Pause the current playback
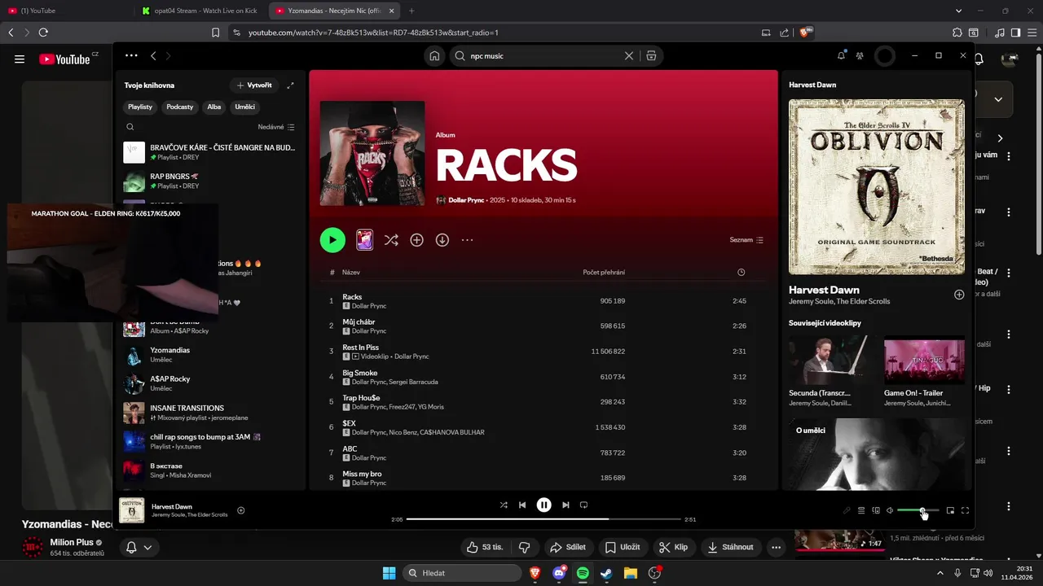1043x586 pixels. point(544,505)
